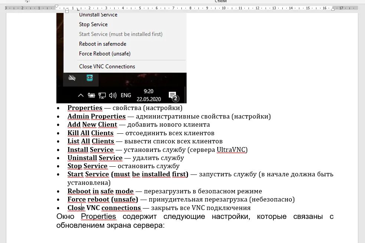Click 'Properties' in the 'Окно Properties содержит' paragraph
Image resolution: width=365 pixels, height=243 pixels.
[98, 216]
